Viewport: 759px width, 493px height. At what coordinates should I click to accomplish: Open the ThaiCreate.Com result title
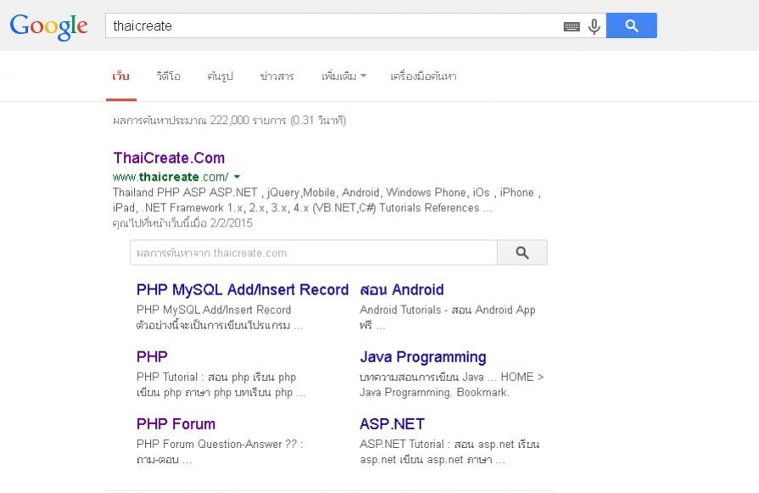coord(169,158)
